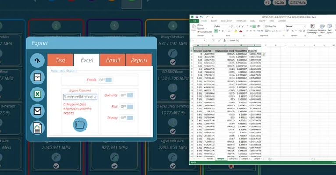
Task: Turn on the Overwrite toggle
Action: tap(126, 95)
